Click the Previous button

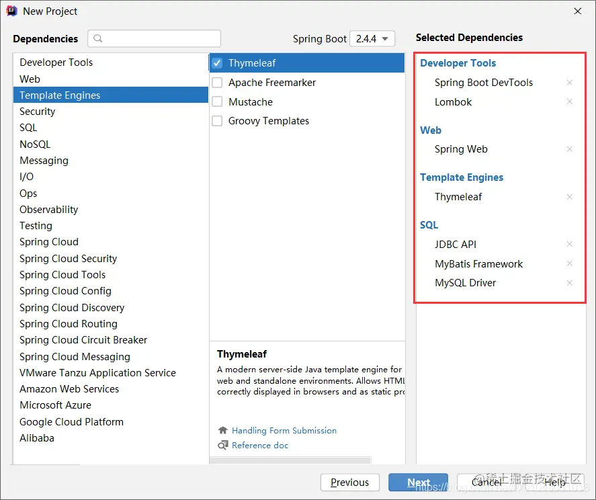tap(349, 482)
